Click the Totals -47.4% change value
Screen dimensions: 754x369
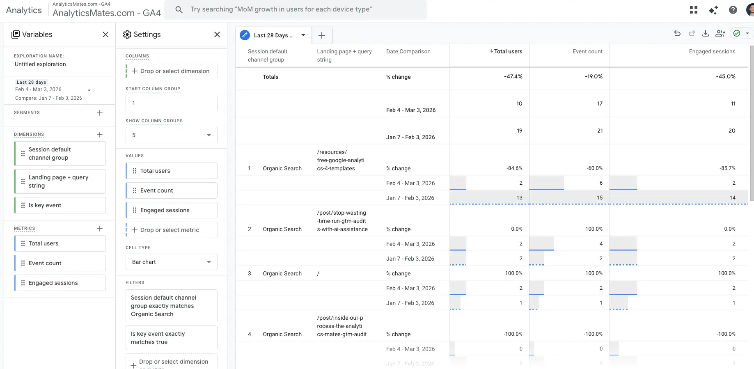513,77
